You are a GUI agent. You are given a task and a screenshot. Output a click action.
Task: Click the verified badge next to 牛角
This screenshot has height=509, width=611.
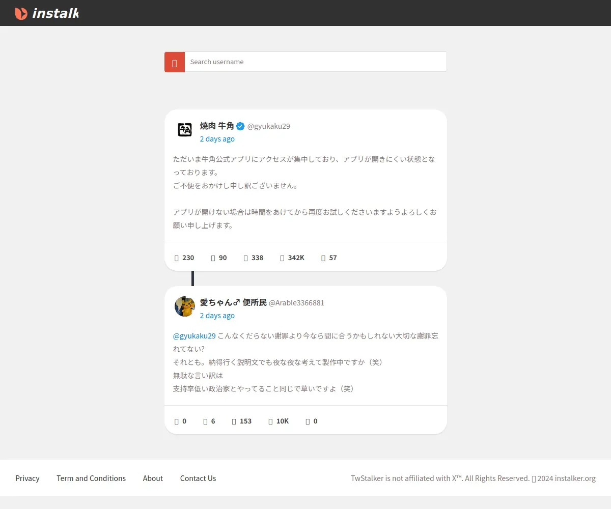pyautogui.click(x=240, y=126)
